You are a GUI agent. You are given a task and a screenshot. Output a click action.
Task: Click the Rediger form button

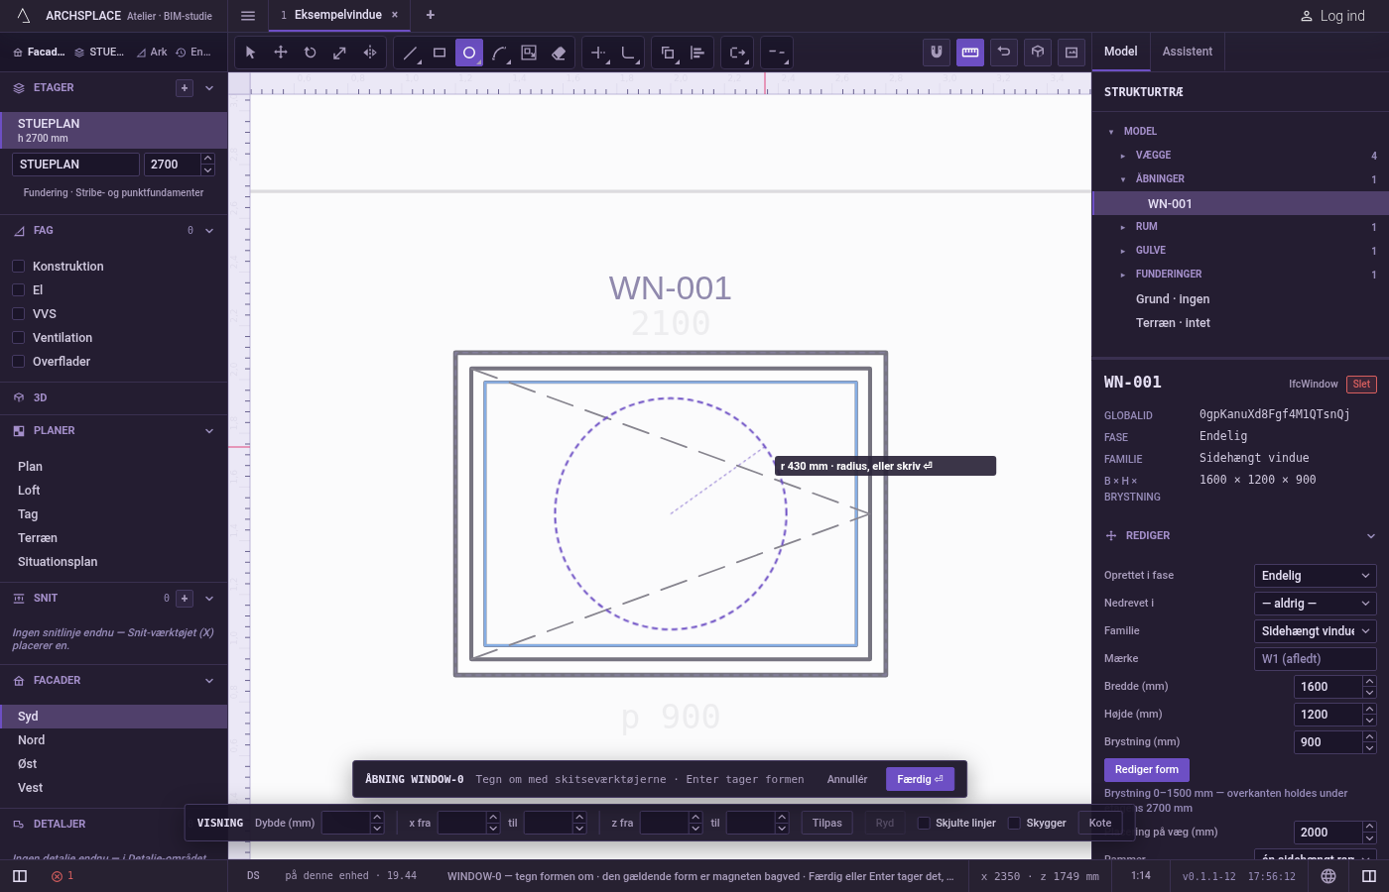pos(1147,770)
